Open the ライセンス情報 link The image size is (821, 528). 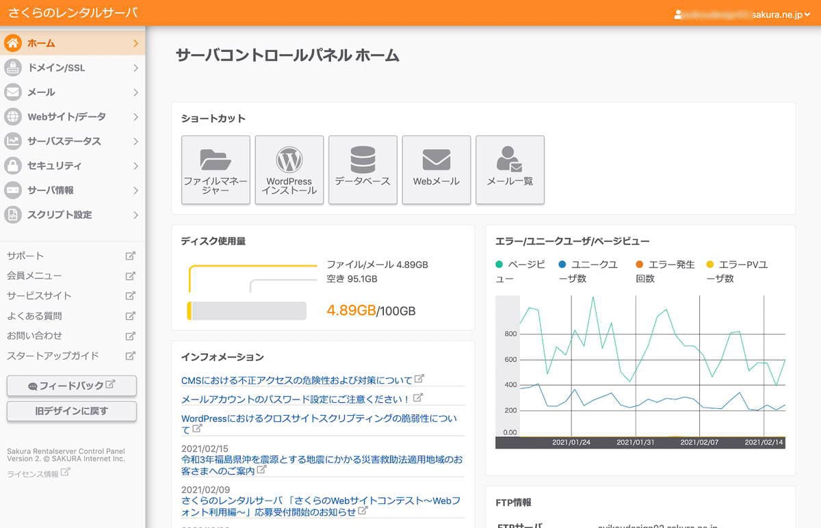tap(33, 473)
